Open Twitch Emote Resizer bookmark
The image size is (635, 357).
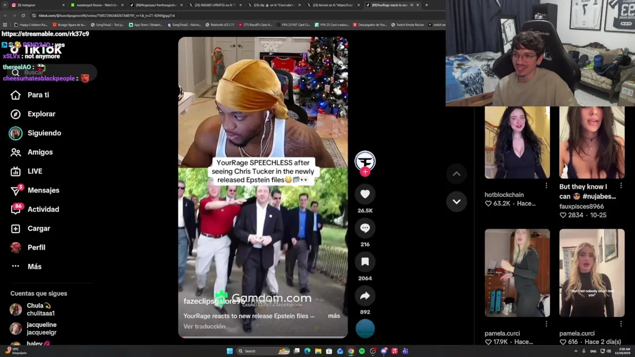tap(408, 25)
